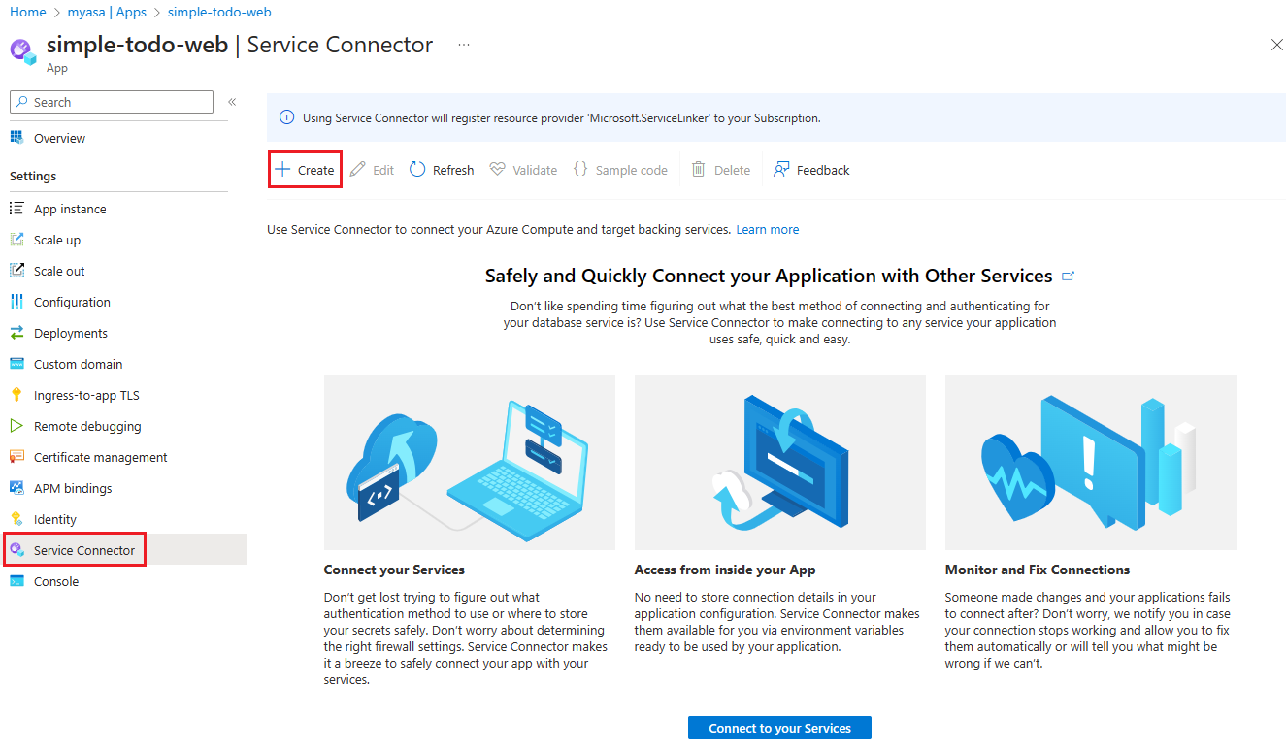
Task: Focus the sidebar Search field
Action: coord(111,102)
